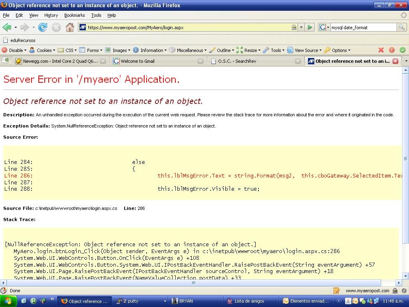The image size is (409, 307).
Task: Close the Newegg.com tab
Action: (103, 61)
